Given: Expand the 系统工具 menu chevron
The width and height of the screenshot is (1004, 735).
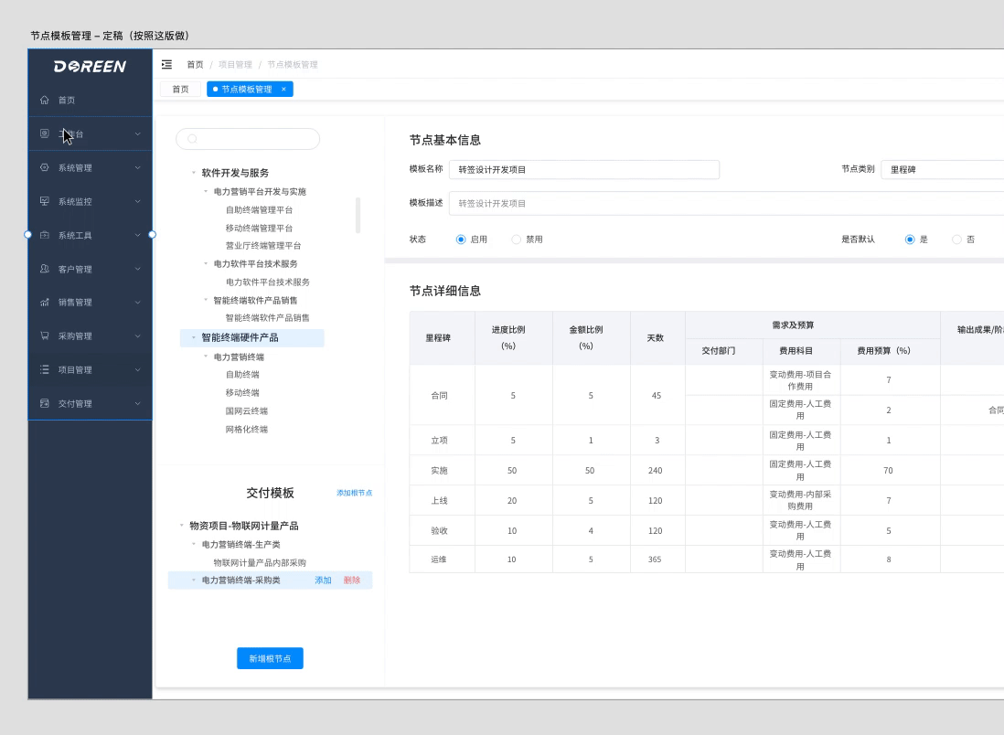Looking at the screenshot, I should pyautogui.click(x=138, y=235).
